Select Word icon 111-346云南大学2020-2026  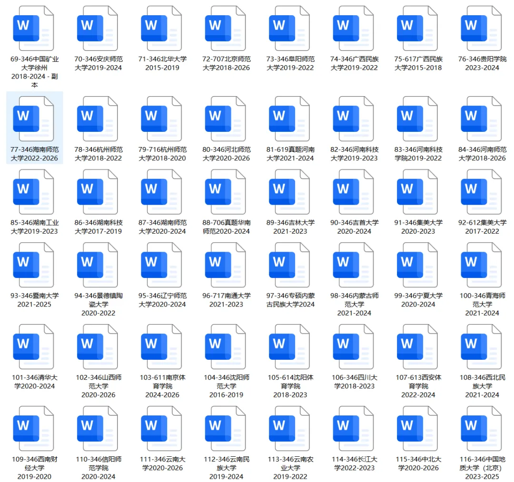(x=161, y=429)
